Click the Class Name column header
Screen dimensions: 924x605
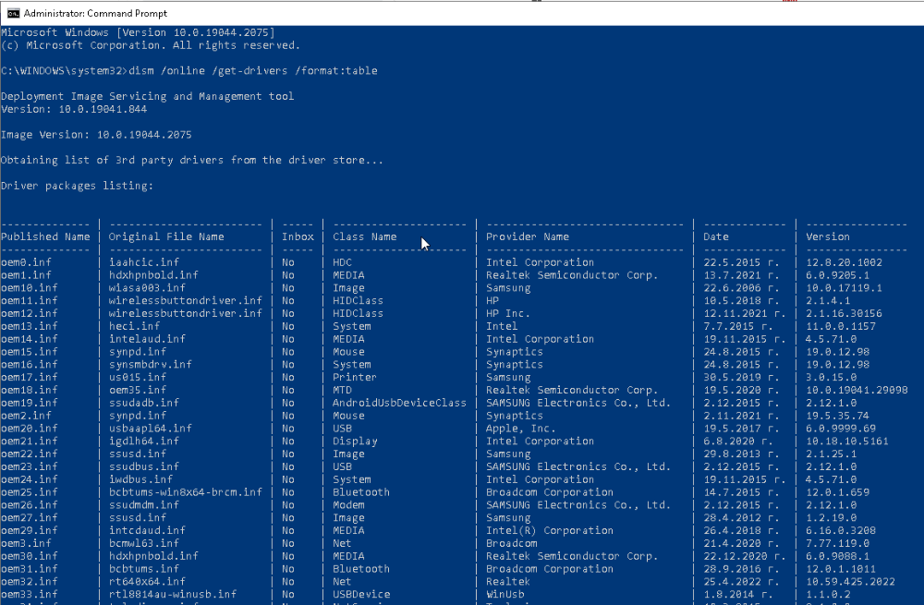[x=364, y=236]
